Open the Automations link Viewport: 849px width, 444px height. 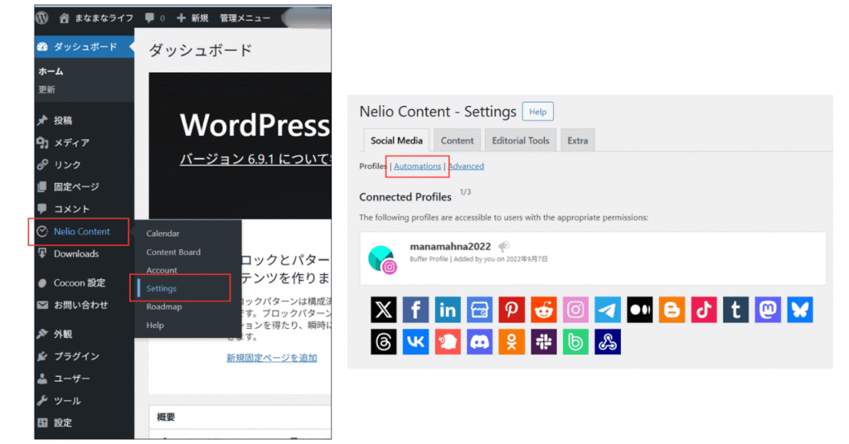pyautogui.click(x=417, y=166)
